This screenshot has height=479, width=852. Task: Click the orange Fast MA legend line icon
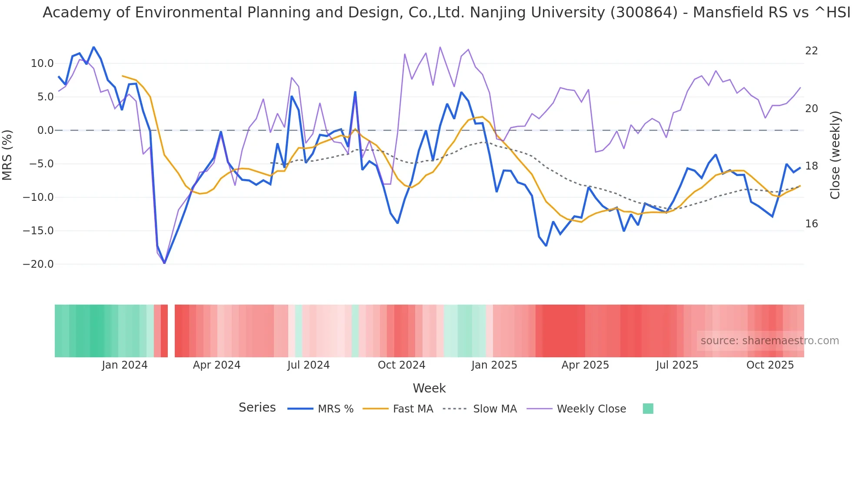tap(375, 409)
